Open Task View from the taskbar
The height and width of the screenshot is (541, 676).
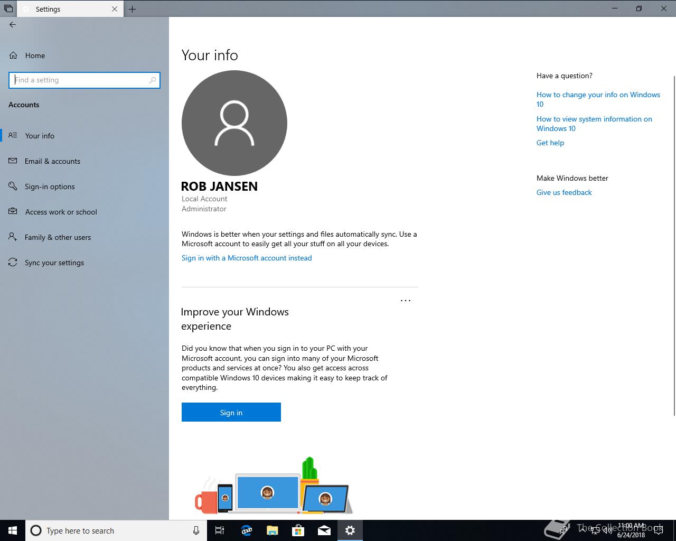point(220,530)
